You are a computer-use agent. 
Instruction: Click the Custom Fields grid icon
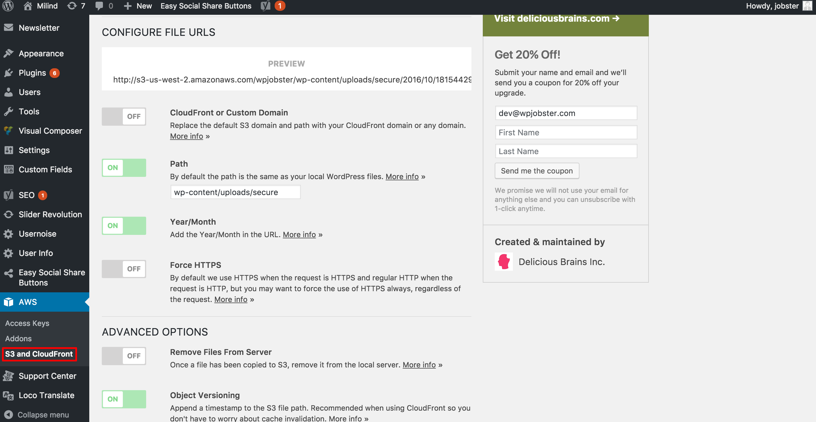pos(9,169)
